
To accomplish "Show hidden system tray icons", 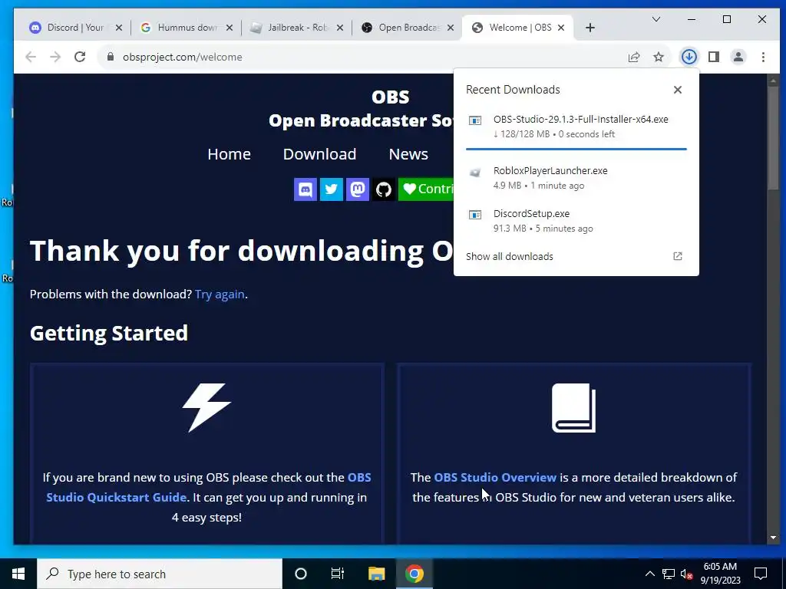I will [649, 574].
